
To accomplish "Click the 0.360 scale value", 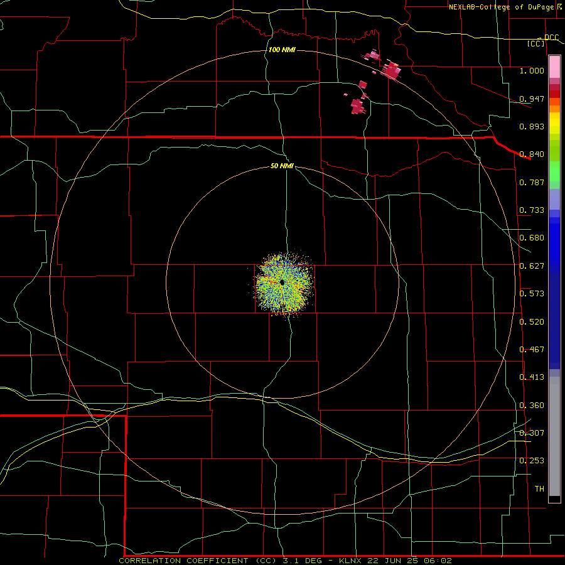I will click(x=532, y=406).
